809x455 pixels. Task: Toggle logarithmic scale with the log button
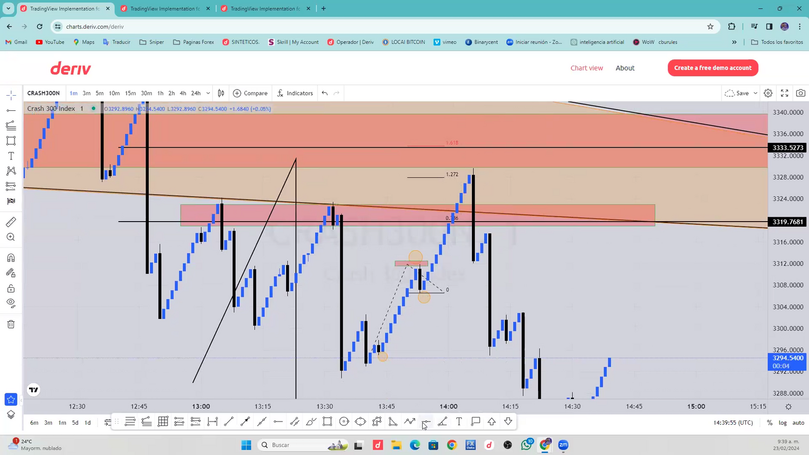(x=783, y=423)
